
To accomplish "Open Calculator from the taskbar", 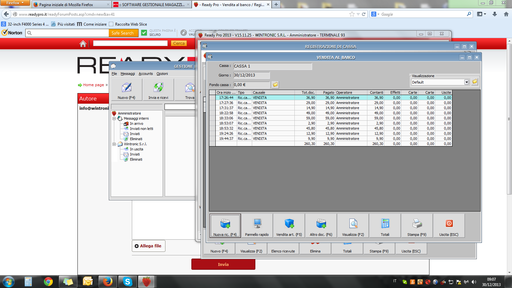I will tap(28, 282).
